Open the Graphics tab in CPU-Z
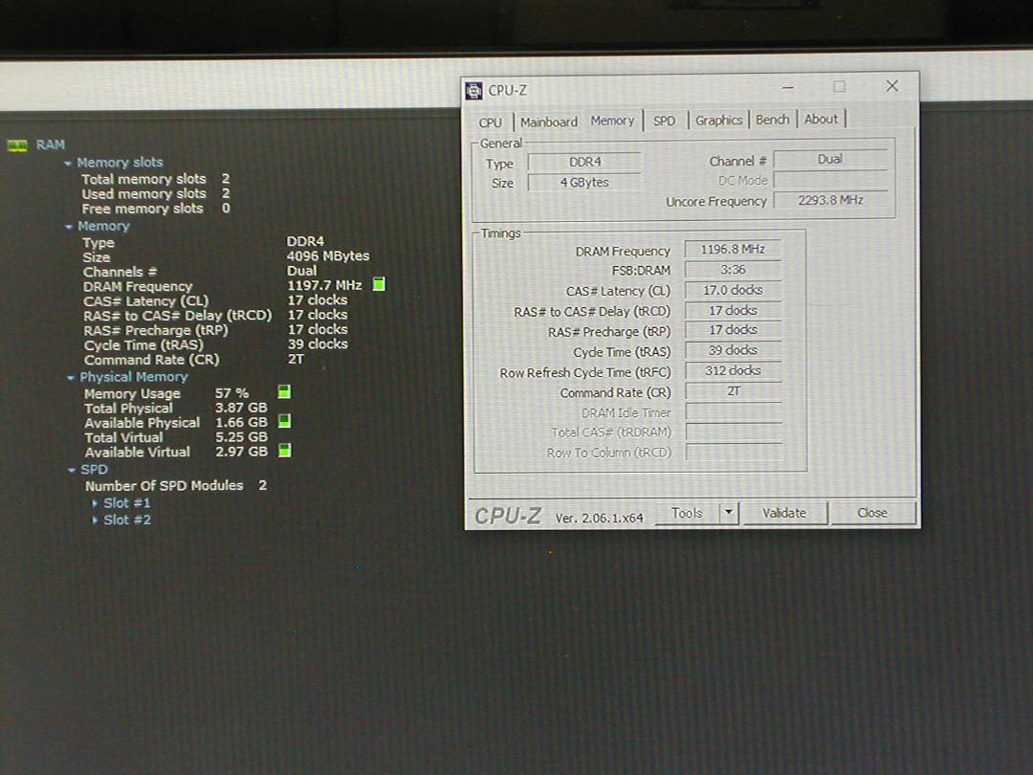The height and width of the screenshot is (775, 1033). [718, 120]
